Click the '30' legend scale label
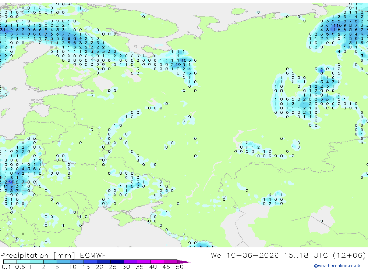 click(x=126, y=267)
